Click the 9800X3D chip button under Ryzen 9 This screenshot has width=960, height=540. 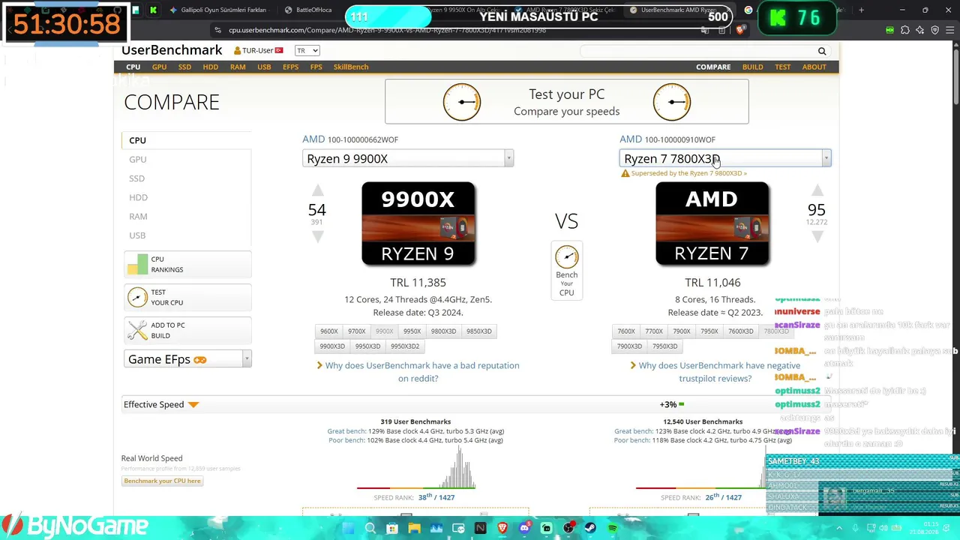click(x=443, y=331)
